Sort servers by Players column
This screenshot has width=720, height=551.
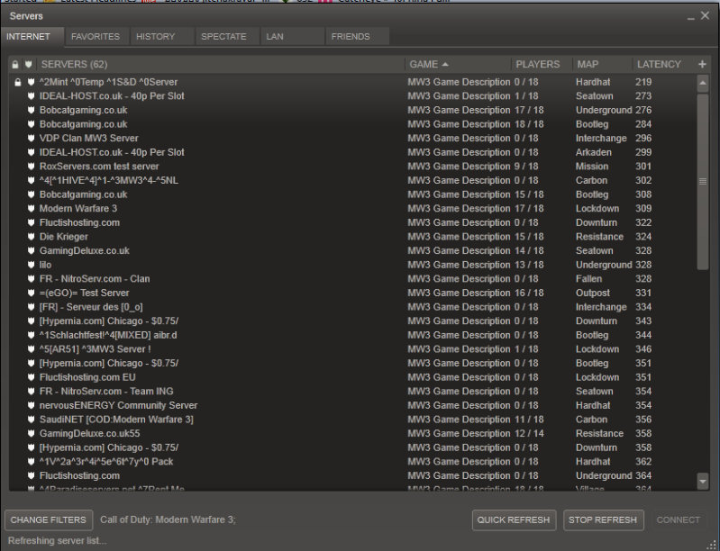[x=537, y=65]
